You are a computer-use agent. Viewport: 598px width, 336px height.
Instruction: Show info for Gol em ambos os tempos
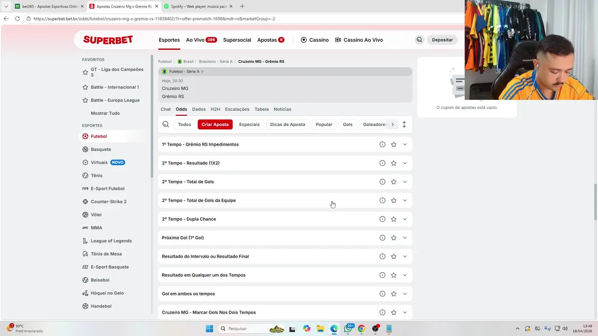[382, 294]
